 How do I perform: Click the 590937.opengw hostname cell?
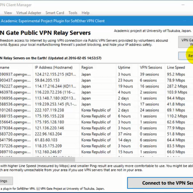tap(15, 74)
